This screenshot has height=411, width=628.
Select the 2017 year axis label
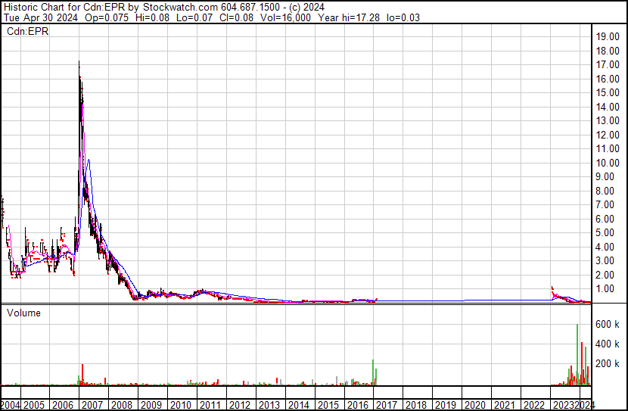point(387,405)
